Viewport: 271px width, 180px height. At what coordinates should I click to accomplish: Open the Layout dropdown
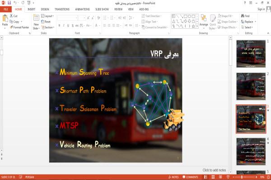[47, 16]
